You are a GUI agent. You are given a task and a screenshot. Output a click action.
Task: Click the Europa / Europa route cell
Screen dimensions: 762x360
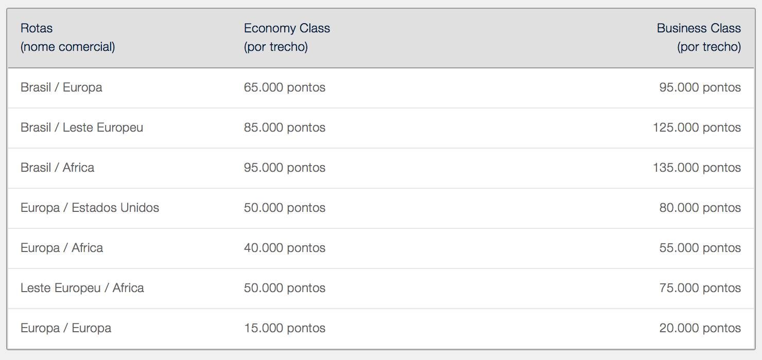pos(66,328)
